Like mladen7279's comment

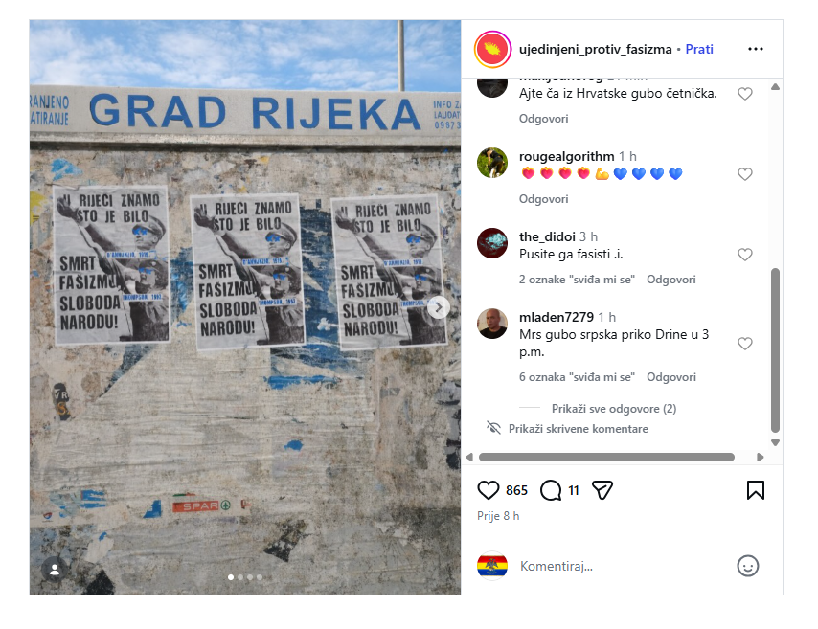click(745, 344)
